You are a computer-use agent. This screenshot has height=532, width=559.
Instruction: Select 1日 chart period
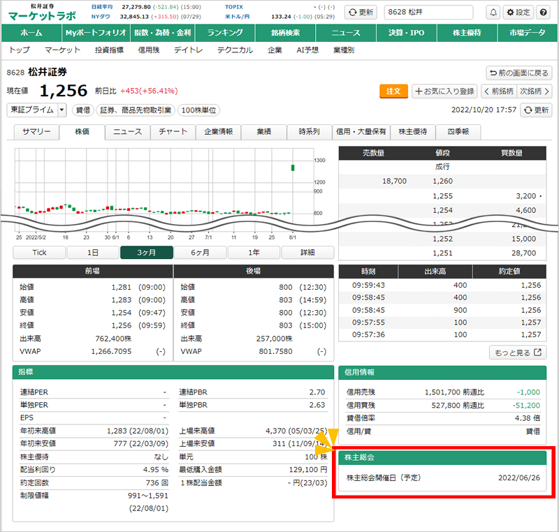93,253
